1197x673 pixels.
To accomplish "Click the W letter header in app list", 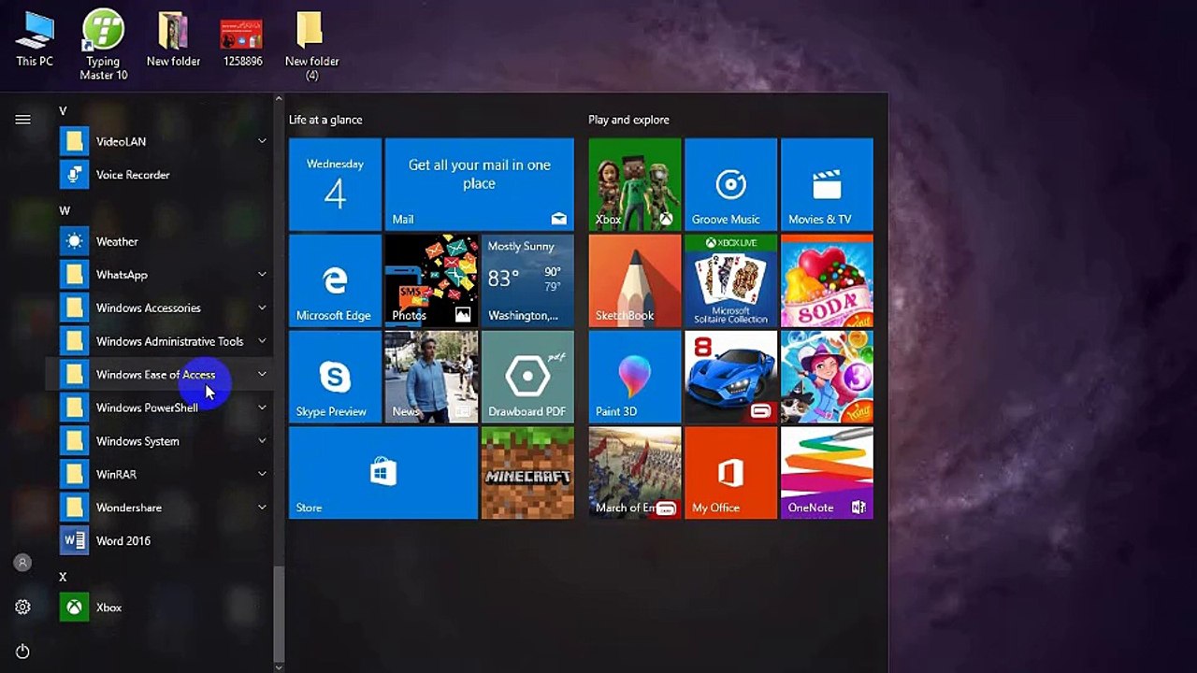I will (65, 210).
